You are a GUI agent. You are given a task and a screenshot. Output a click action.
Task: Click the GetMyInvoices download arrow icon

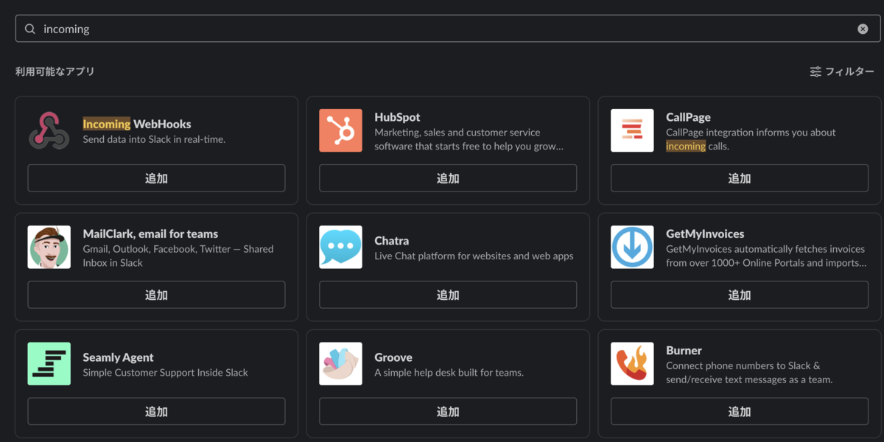pos(632,247)
